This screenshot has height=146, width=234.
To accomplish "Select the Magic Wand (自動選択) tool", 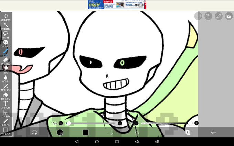I will tap(6, 26).
